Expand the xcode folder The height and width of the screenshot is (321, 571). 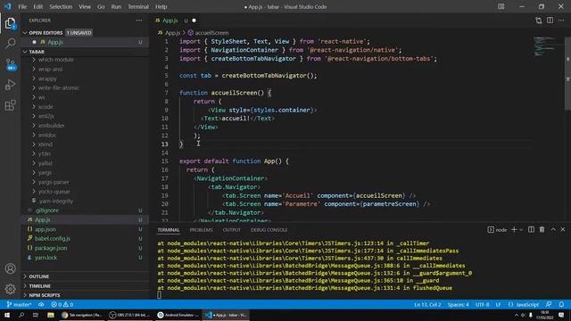[x=46, y=107]
